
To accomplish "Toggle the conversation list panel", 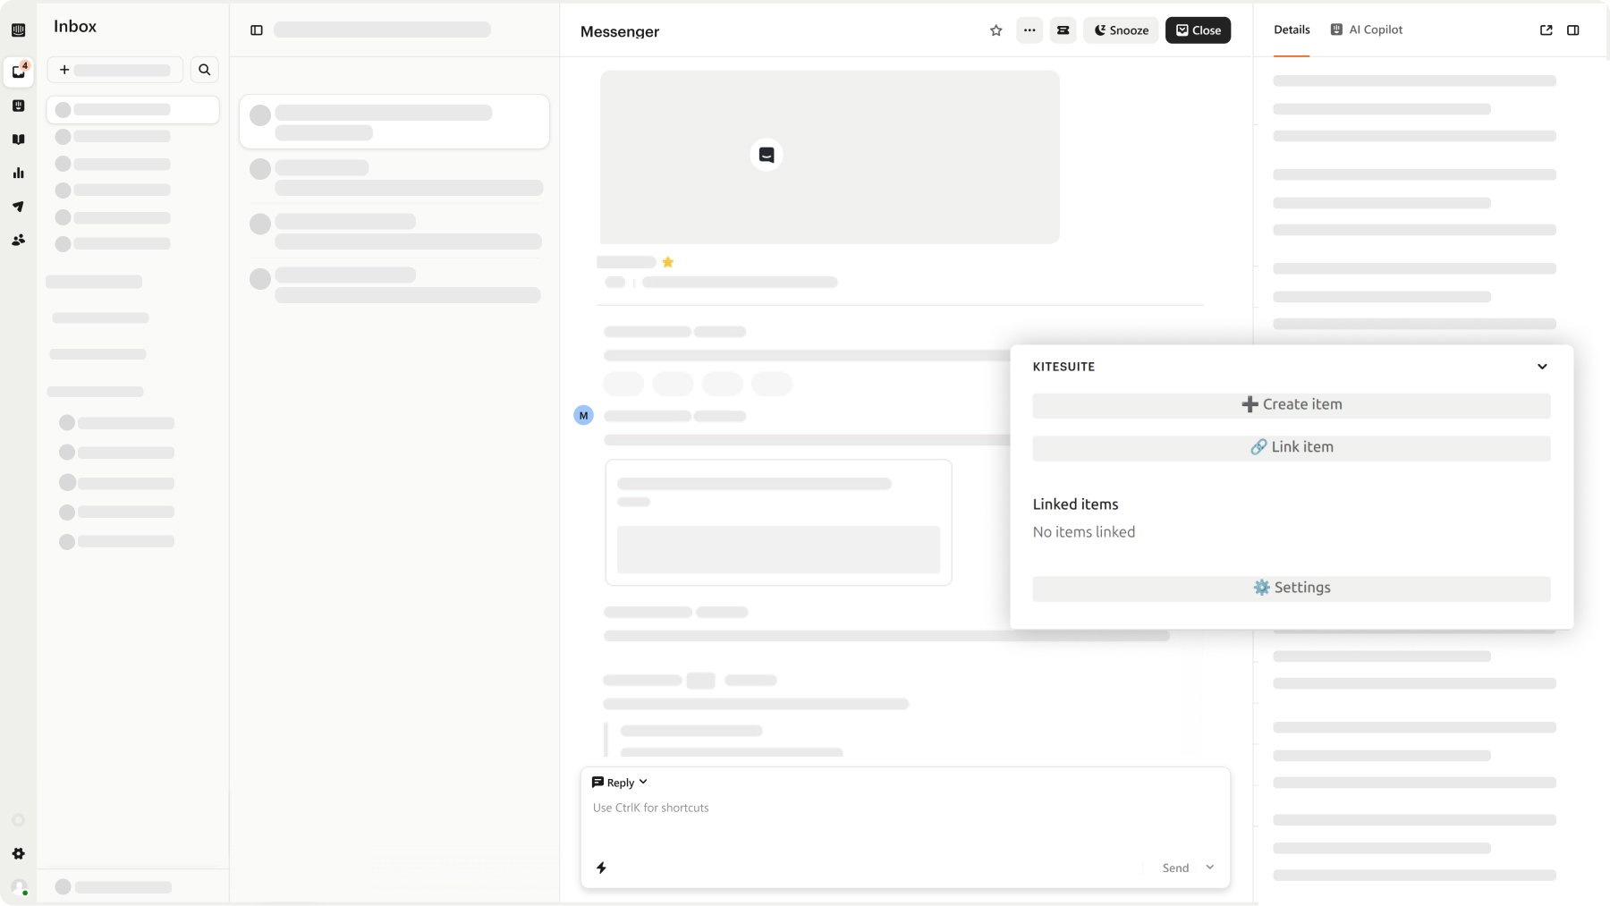I will (257, 30).
